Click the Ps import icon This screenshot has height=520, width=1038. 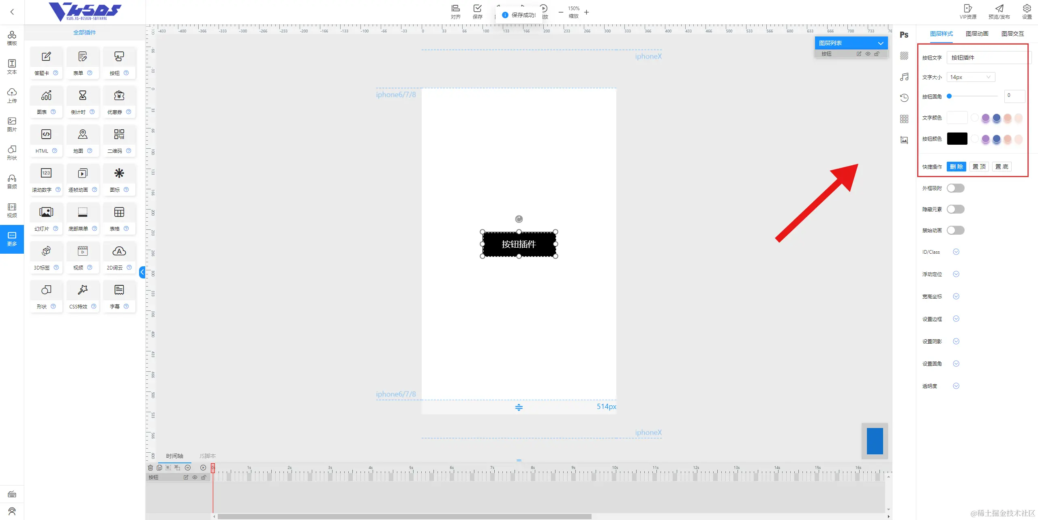coord(904,35)
